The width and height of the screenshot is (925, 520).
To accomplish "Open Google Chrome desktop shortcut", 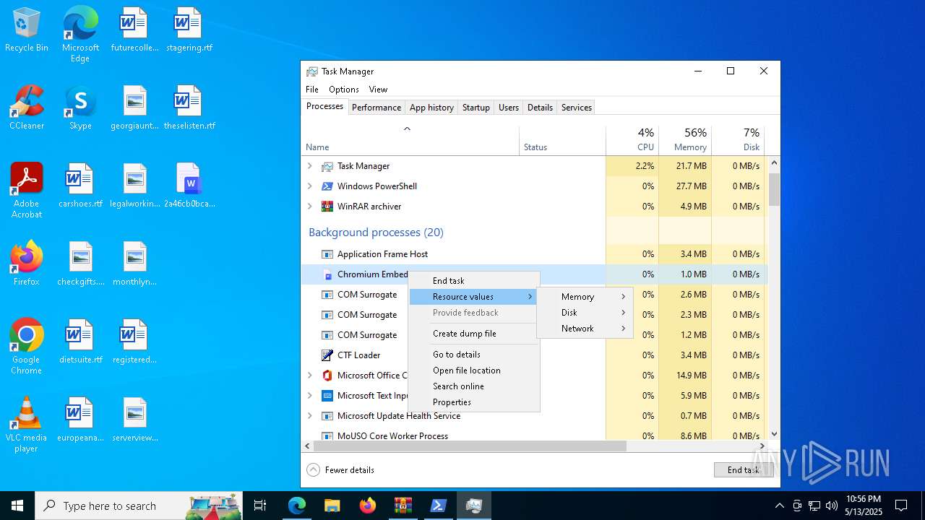I will click(x=27, y=347).
